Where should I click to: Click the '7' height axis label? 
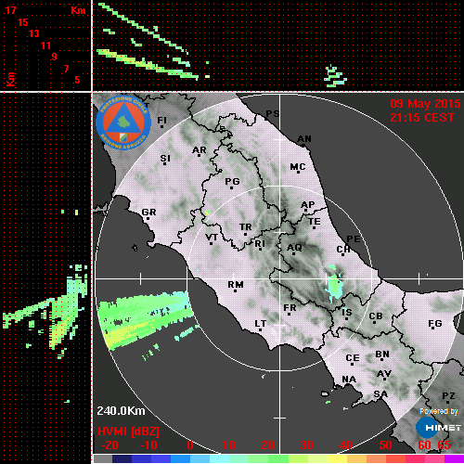66,69
